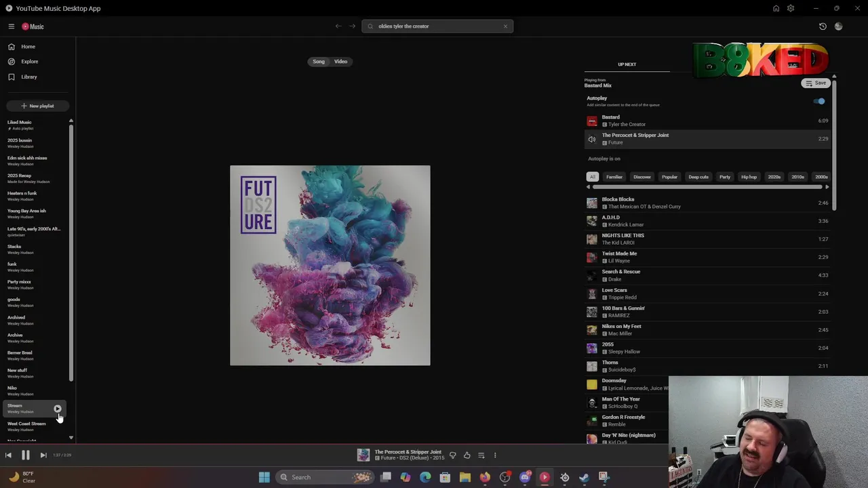Play the Stream playlist
This screenshot has height=488, width=868.
pyautogui.click(x=58, y=409)
